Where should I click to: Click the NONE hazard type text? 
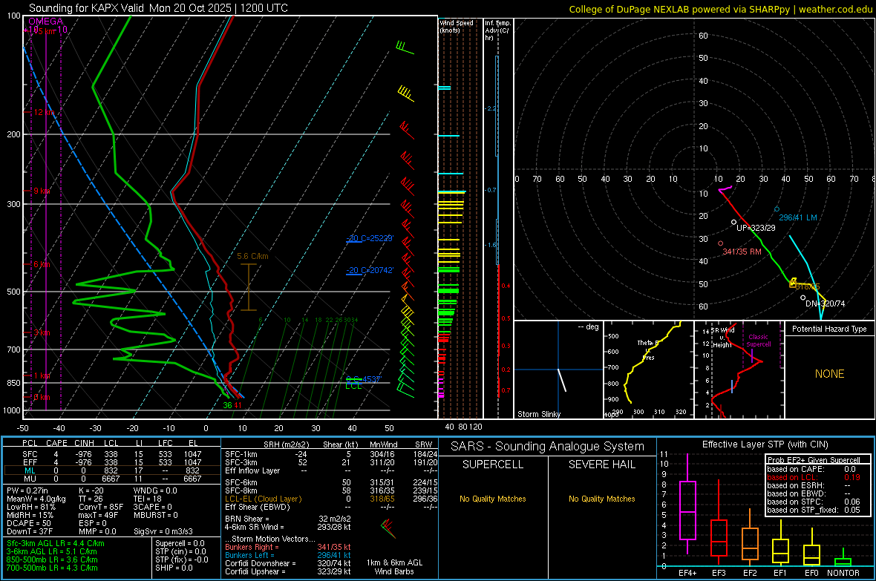830,374
